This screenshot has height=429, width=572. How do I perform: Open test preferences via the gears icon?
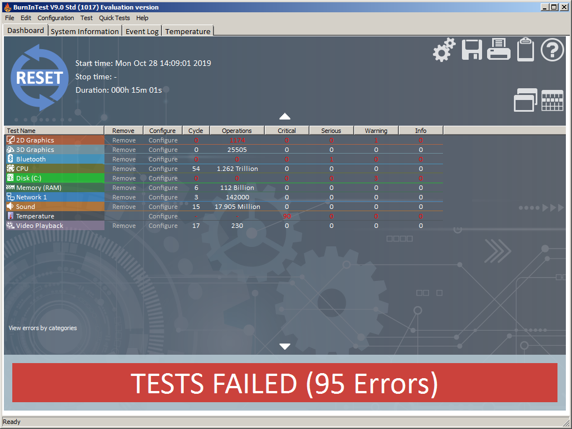tap(444, 50)
